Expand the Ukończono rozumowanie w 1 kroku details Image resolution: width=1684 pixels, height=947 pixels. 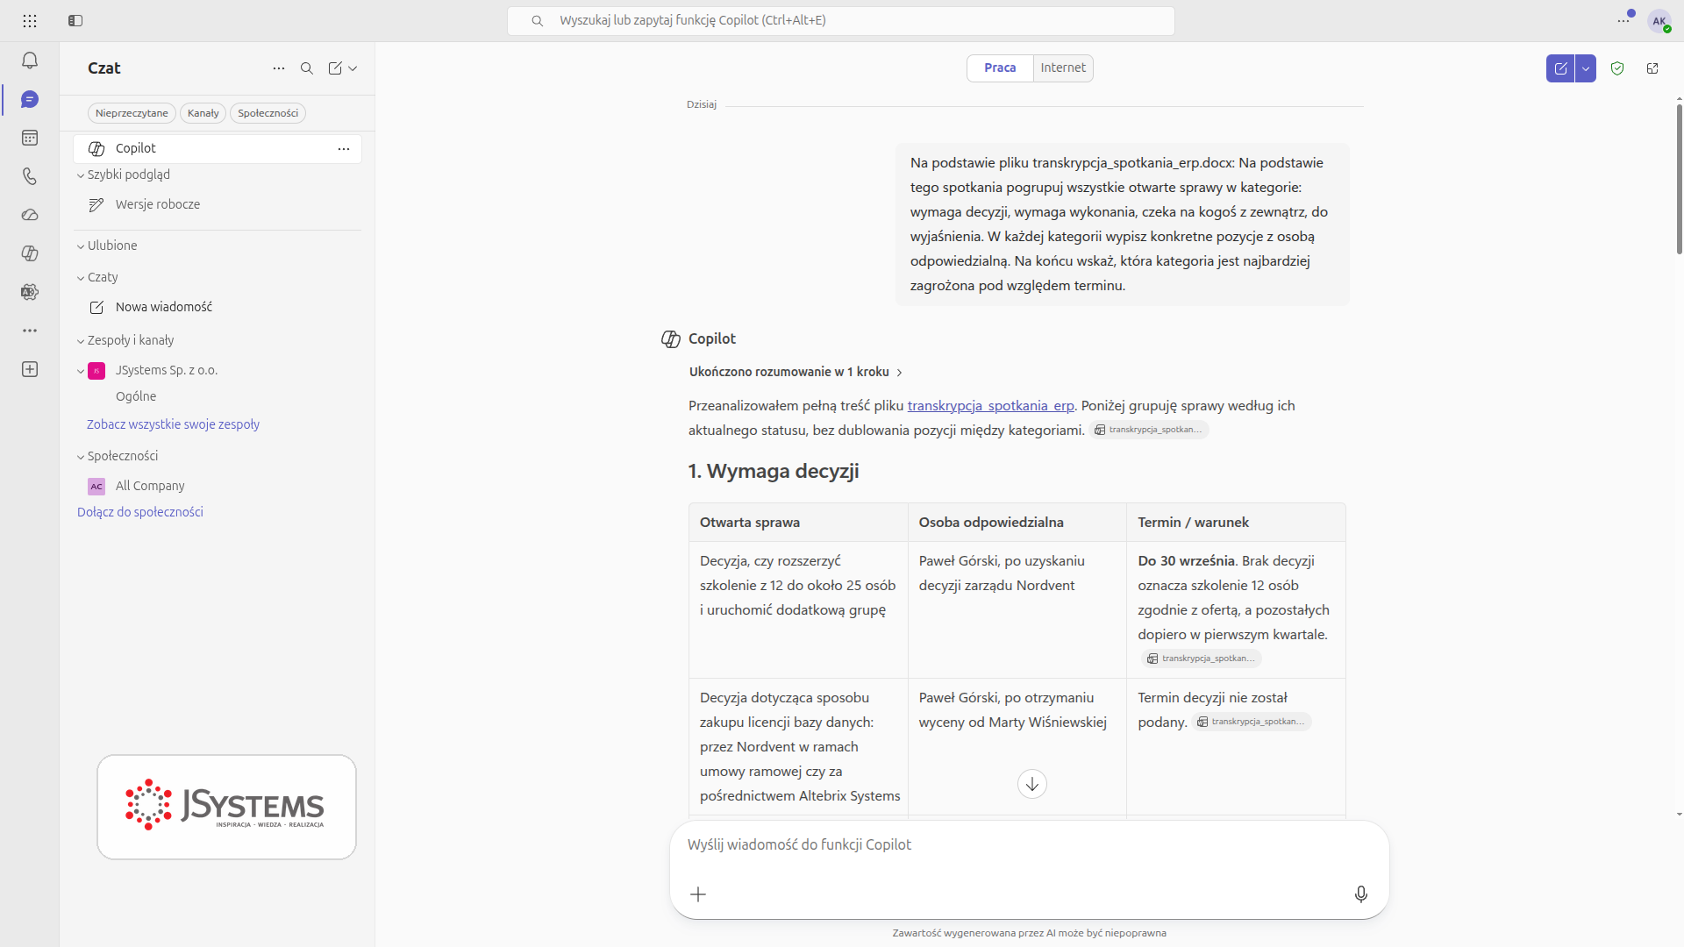pyautogui.click(x=796, y=372)
